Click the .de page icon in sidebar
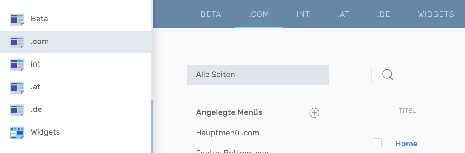This screenshot has width=465, height=153. [17, 110]
